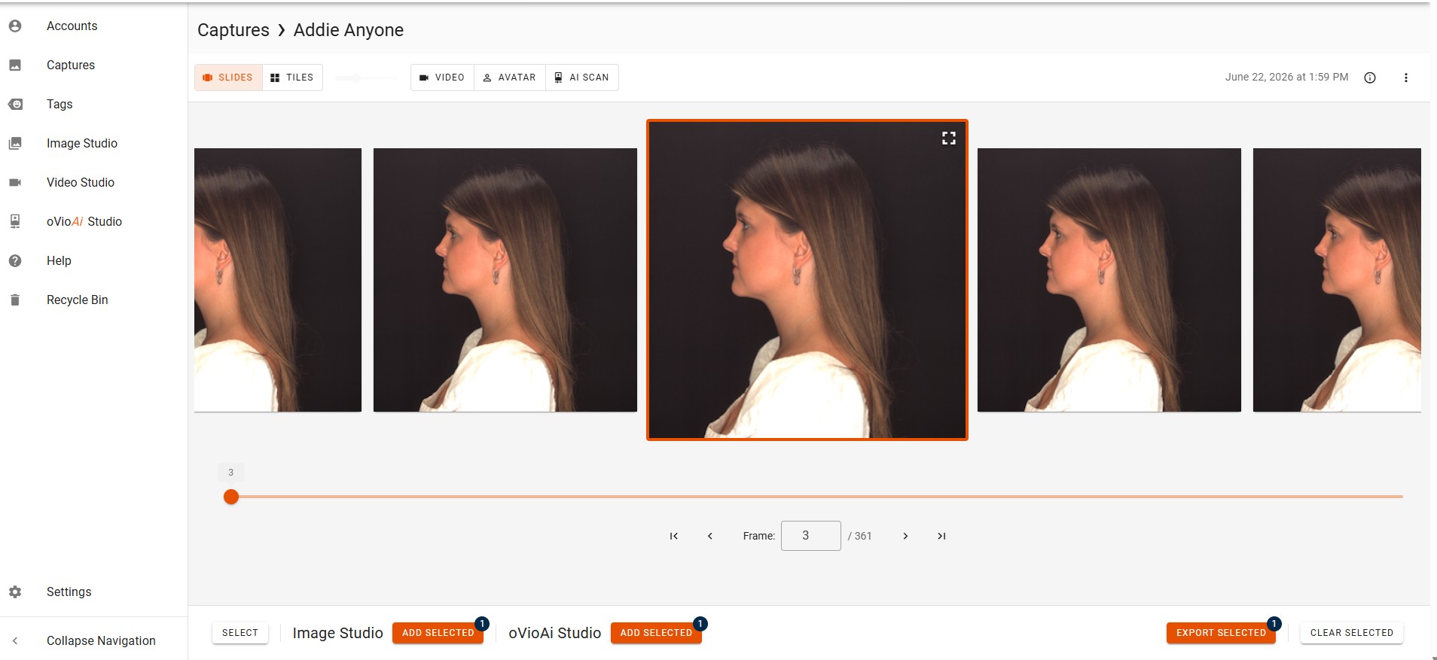This screenshot has height=660, width=1437.
Task: Click the frame slider handle
Action: 231,497
